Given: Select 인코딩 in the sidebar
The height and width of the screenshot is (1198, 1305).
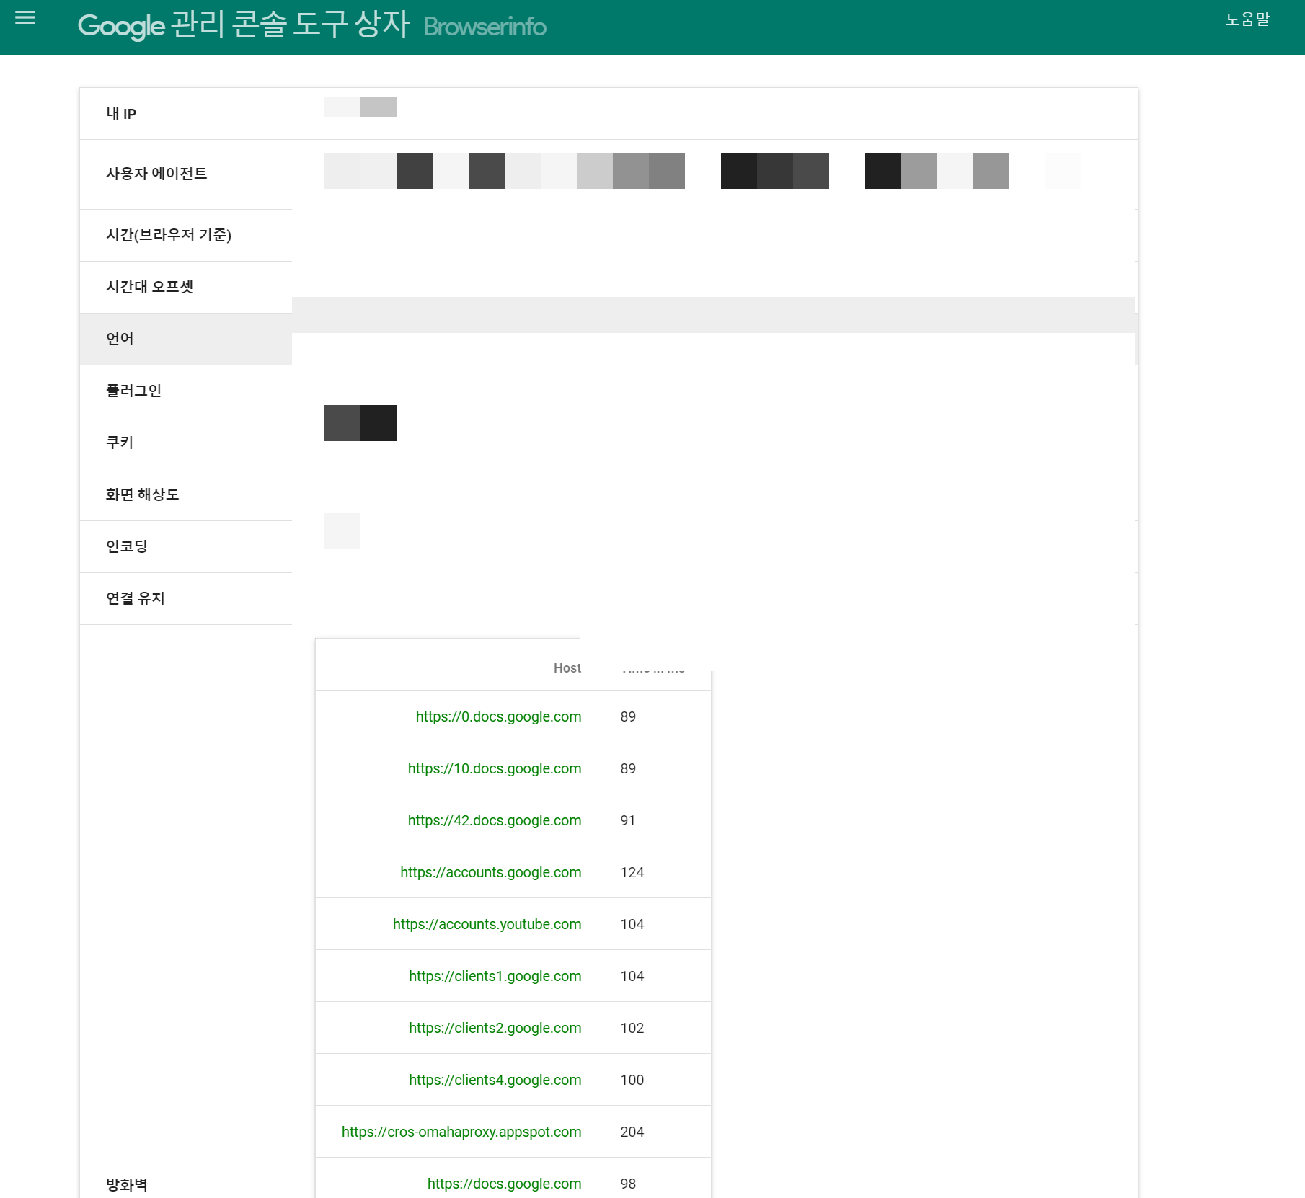Looking at the screenshot, I should [x=126, y=546].
